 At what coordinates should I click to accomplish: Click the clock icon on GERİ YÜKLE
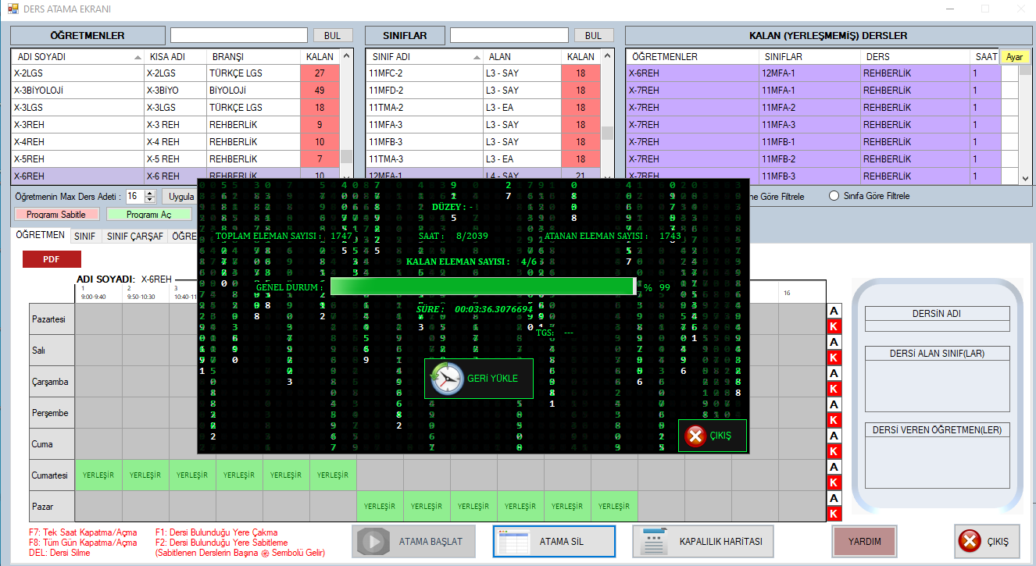tap(447, 379)
